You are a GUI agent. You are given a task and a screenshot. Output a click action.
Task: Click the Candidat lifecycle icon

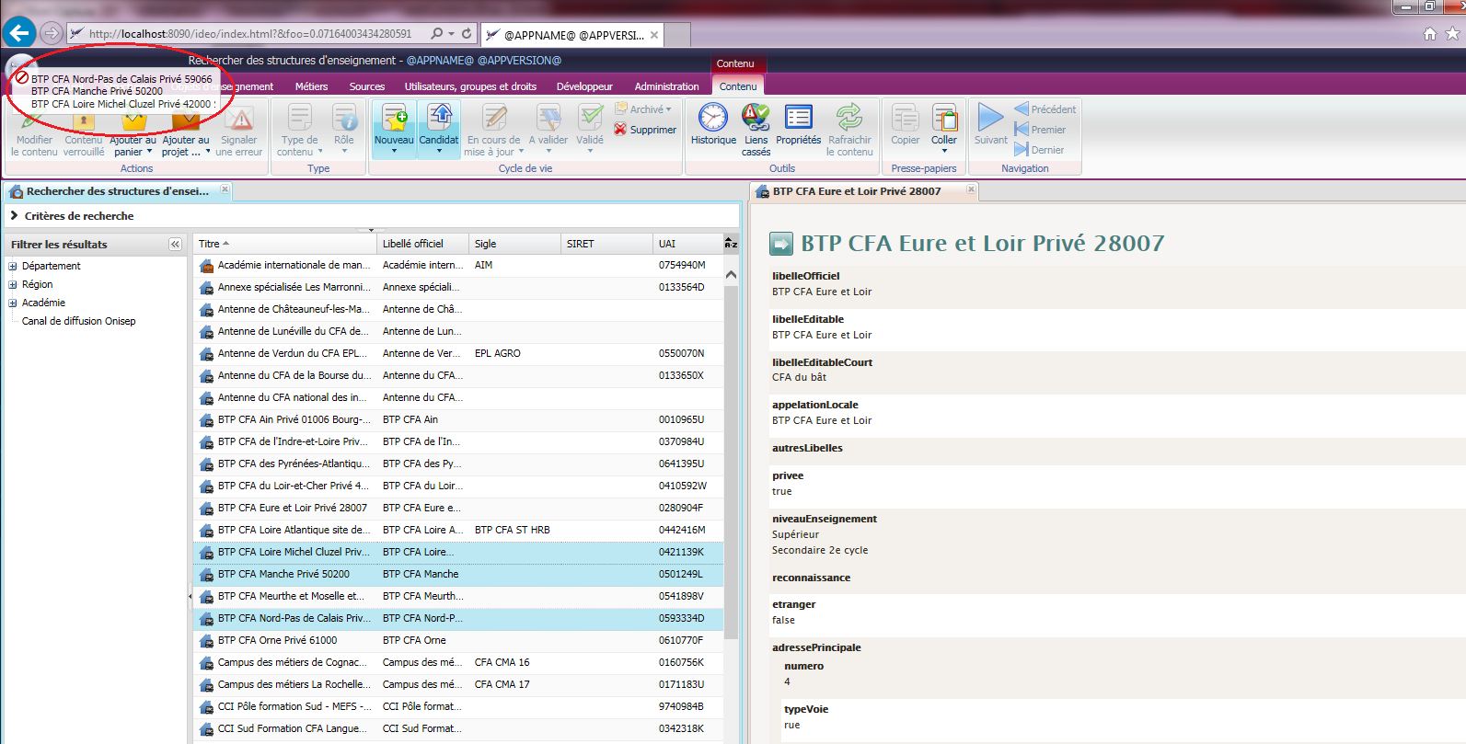[439, 118]
